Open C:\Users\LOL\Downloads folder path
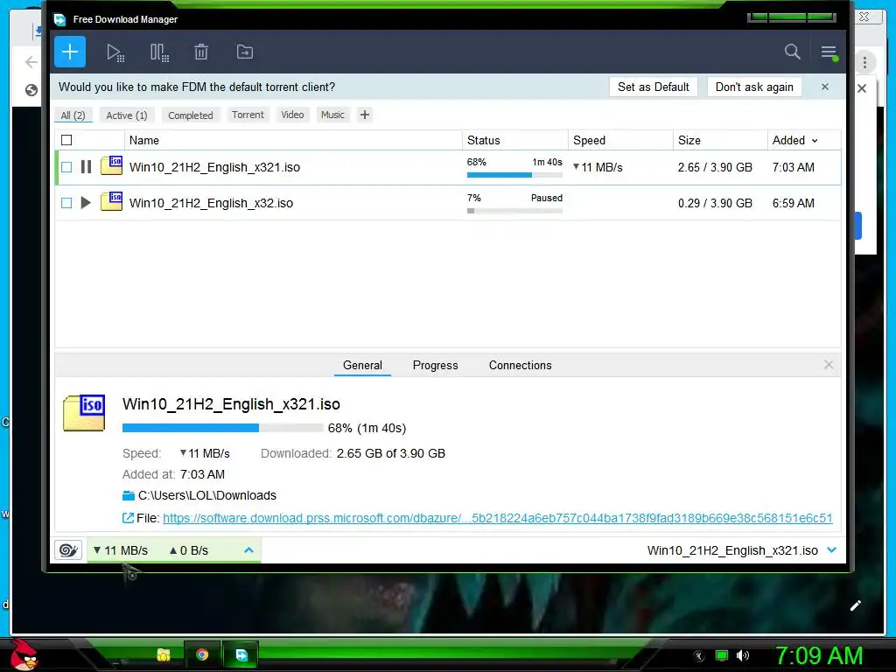This screenshot has width=896, height=672. pos(206,495)
